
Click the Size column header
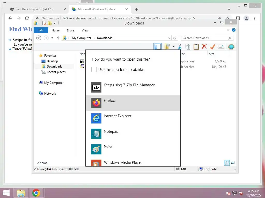click(218, 54)
